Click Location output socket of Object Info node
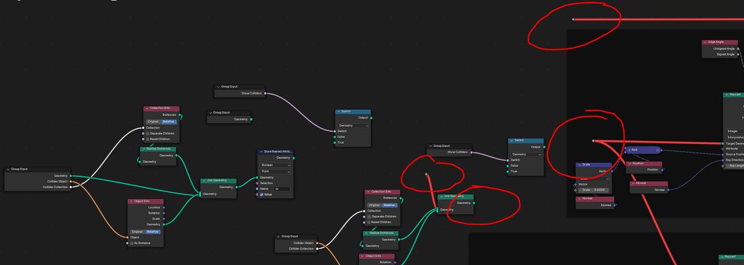The height and width of the screenshot is (265, 744). coord(164,207)
